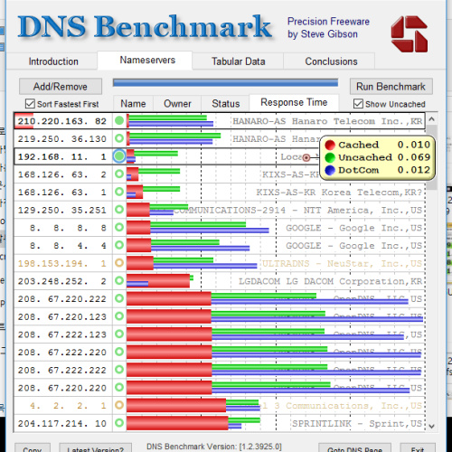Select IP address 203.248.252.2
Image resolution: width=452 pixels, height=452 pixels.
point(62,281)
